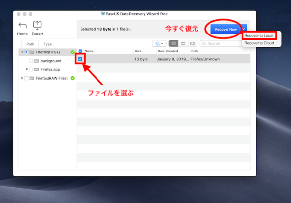291x203 pixels.
Task: Click the January 9, 2019 date cell
Action: (173, 59)
